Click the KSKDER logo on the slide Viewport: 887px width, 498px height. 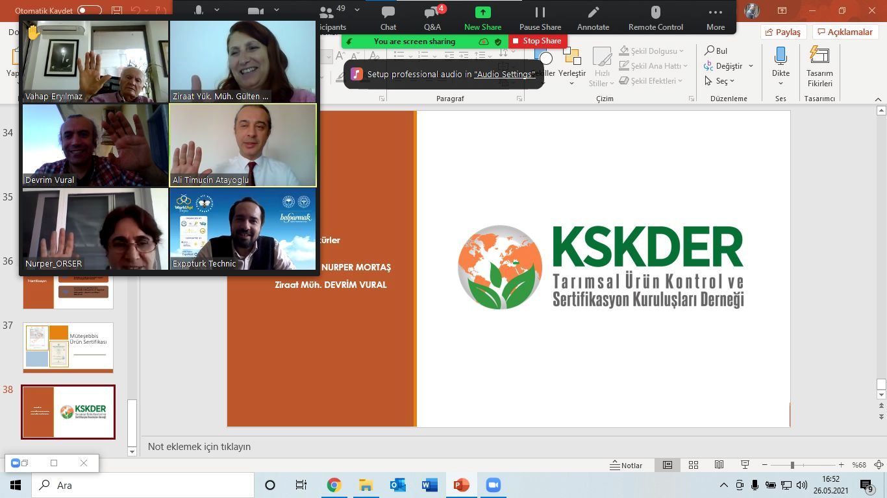(601, 267)
